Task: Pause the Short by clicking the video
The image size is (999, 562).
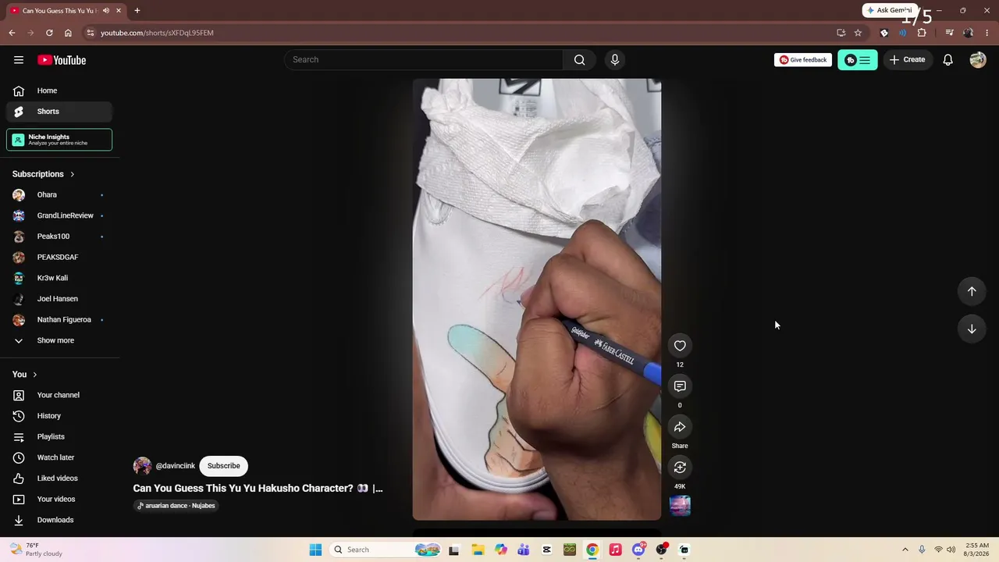Action: 537,299
